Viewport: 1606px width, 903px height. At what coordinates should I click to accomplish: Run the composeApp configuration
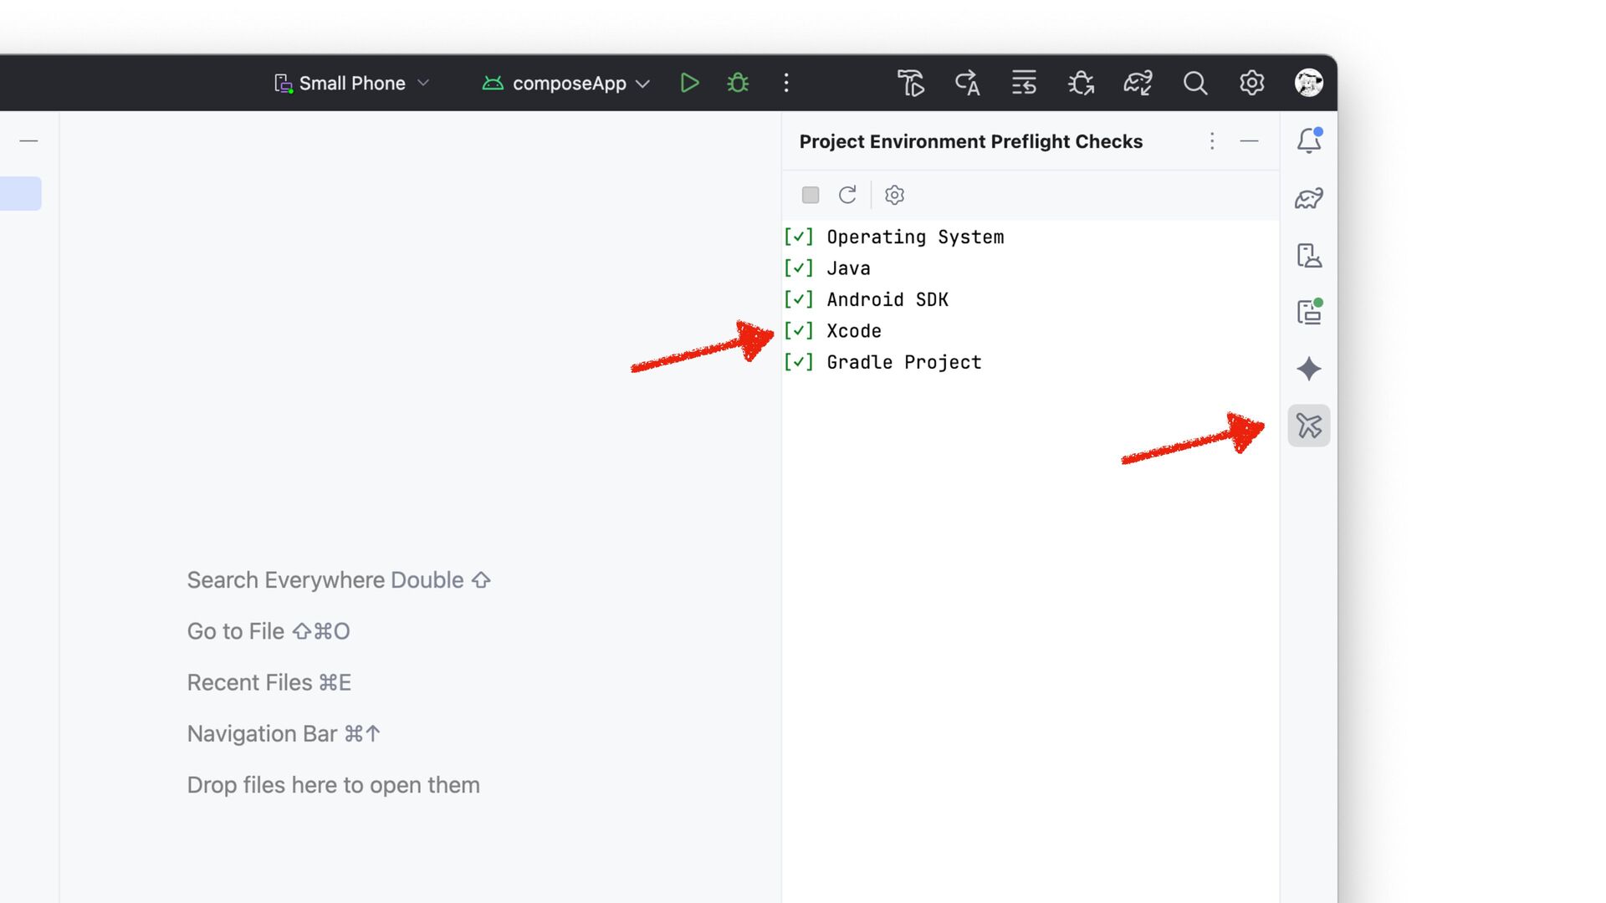[x=689, y=83]
